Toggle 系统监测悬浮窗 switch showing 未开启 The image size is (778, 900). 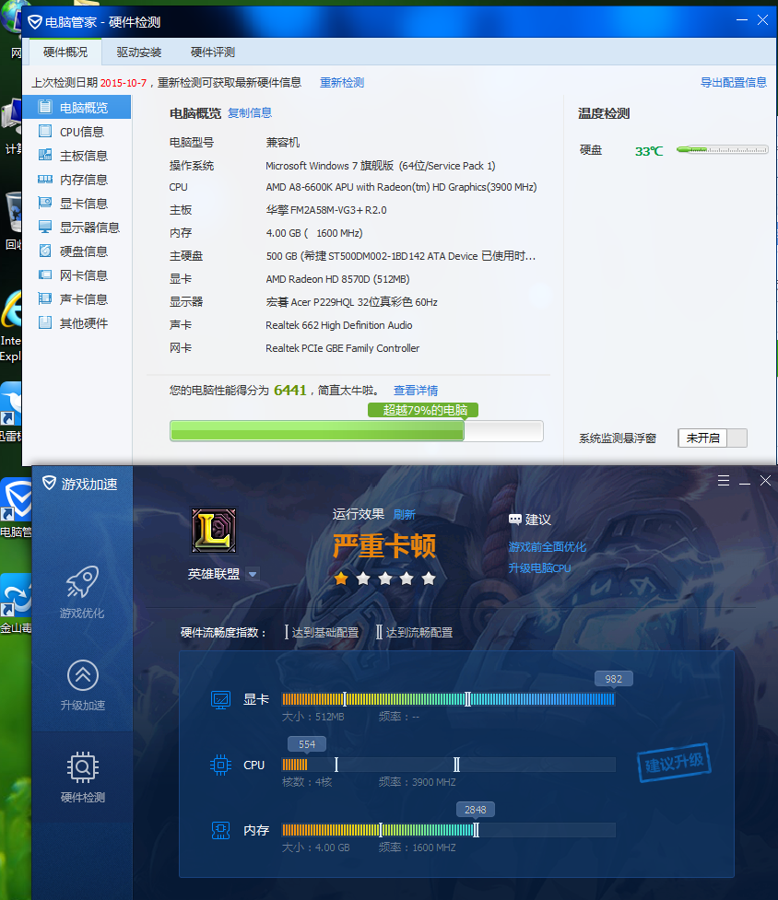[x=712, y=438]
